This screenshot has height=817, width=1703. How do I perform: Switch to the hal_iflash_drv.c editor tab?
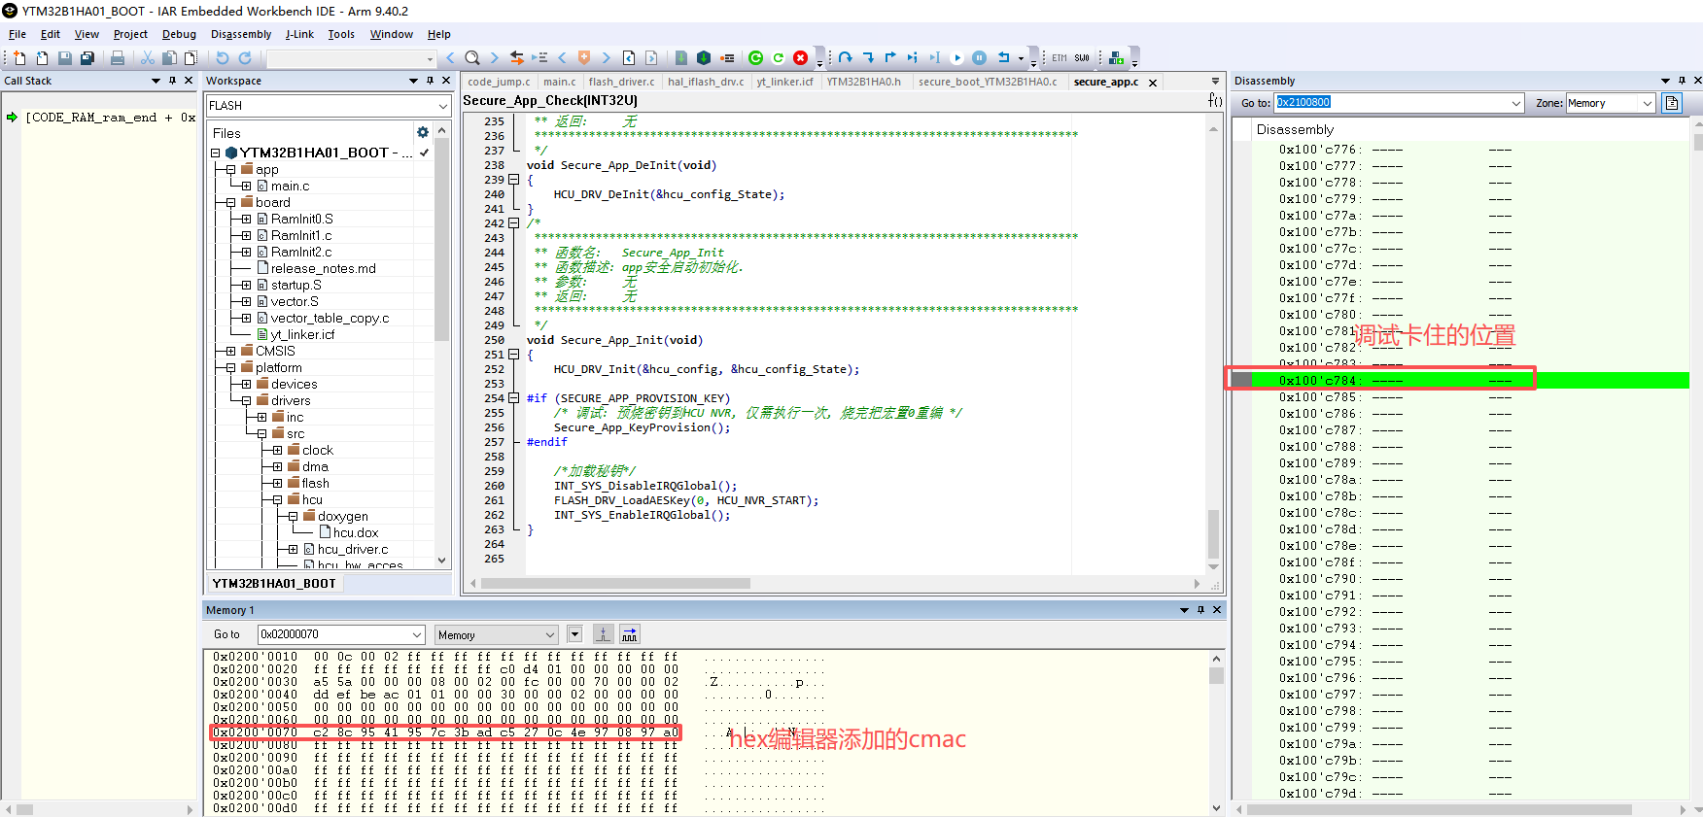point(706,82)
